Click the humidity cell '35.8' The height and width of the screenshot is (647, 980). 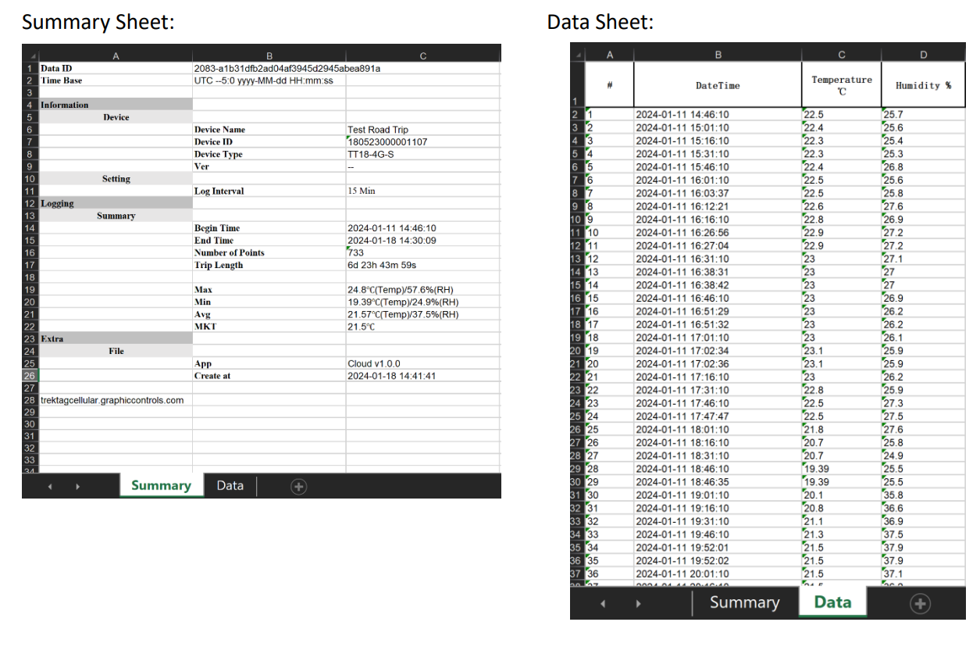[x=923, y=495]
